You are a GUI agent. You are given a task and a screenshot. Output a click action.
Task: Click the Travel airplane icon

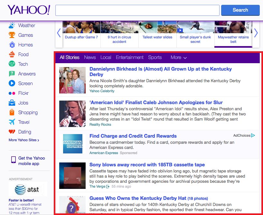click(x=12, y=122)
